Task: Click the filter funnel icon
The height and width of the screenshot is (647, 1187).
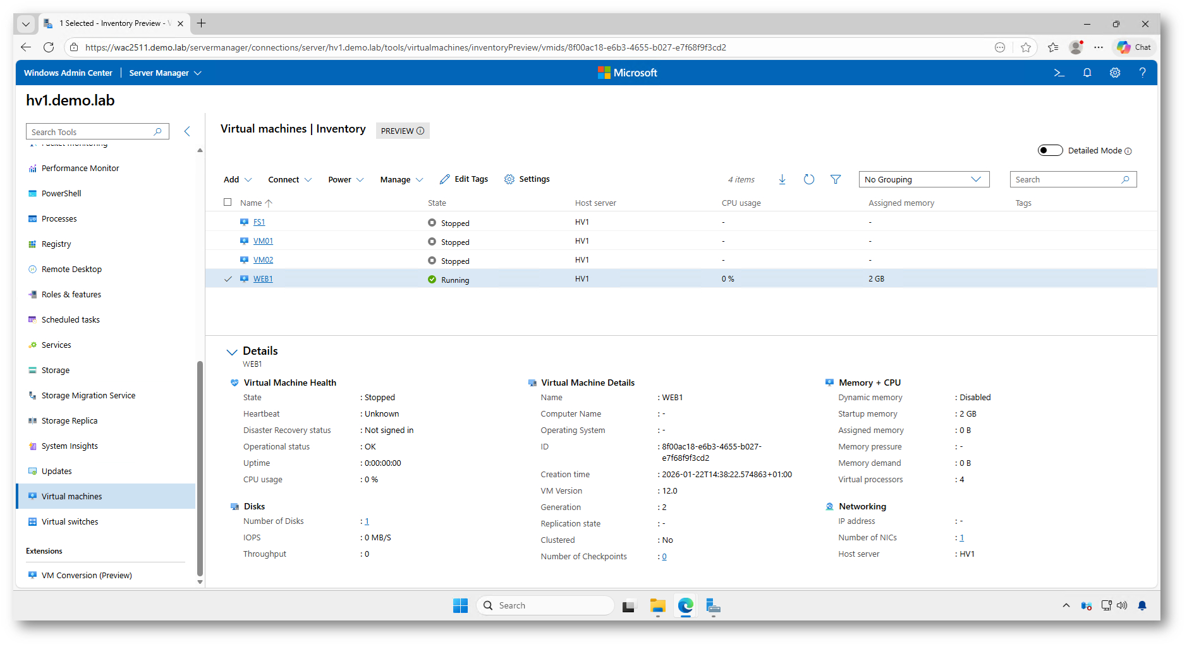Action: (836, 180)
